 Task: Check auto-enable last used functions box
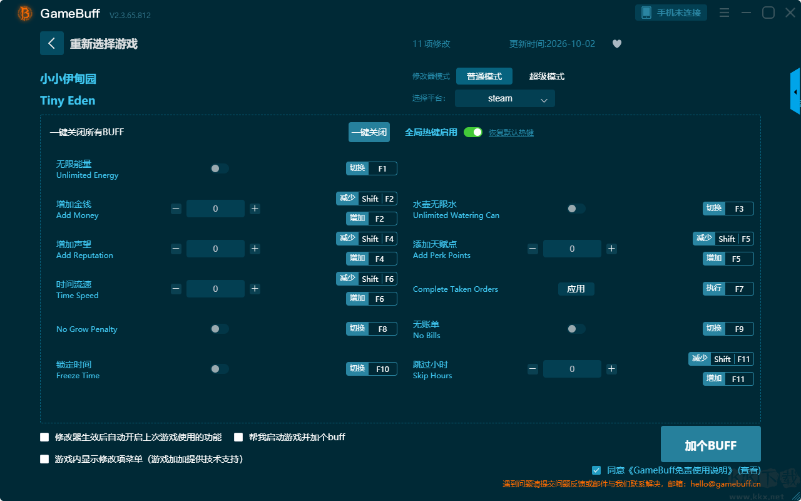coord(44,437)
